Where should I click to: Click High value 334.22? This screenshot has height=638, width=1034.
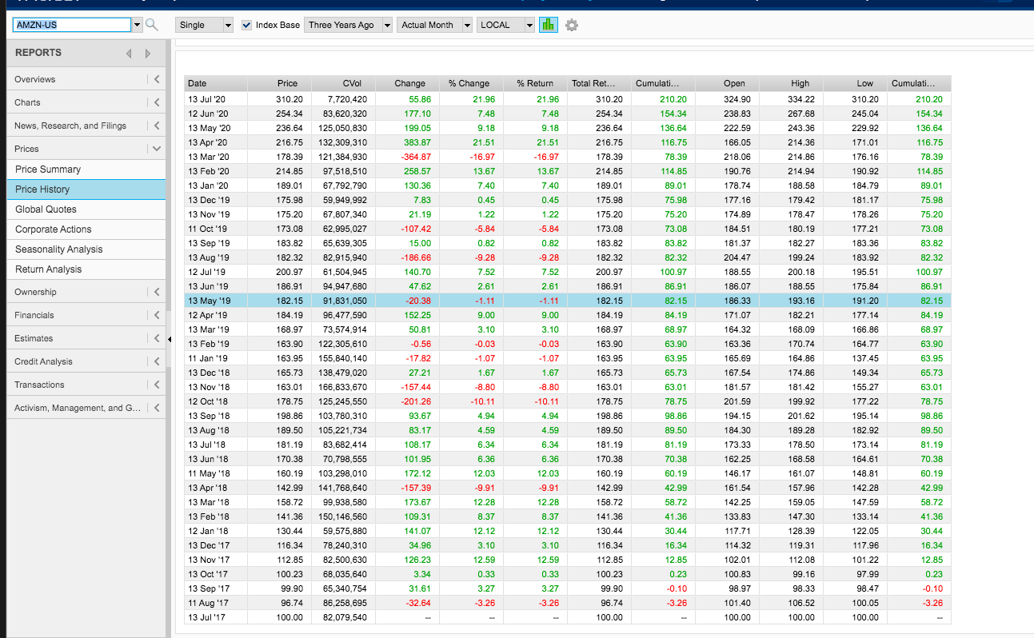tap(800, 99)
